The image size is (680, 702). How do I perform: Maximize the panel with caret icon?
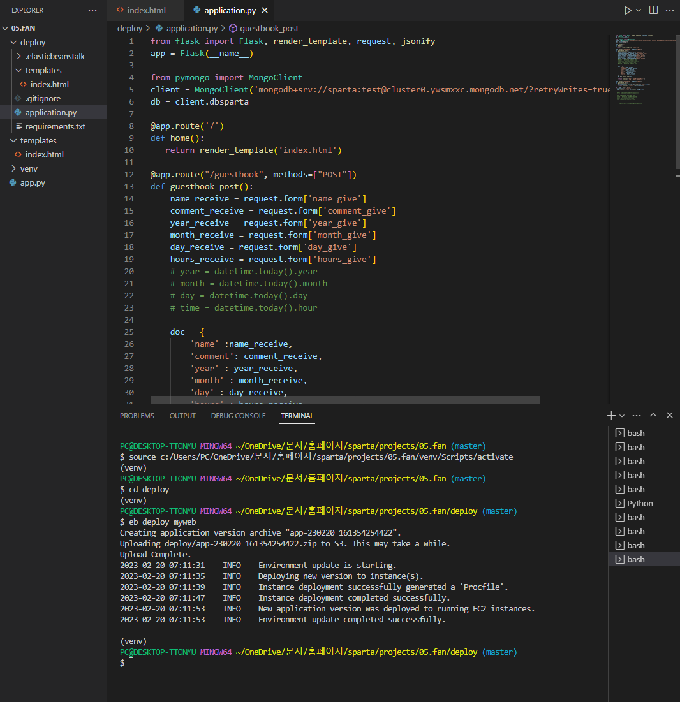coord(653,415)
